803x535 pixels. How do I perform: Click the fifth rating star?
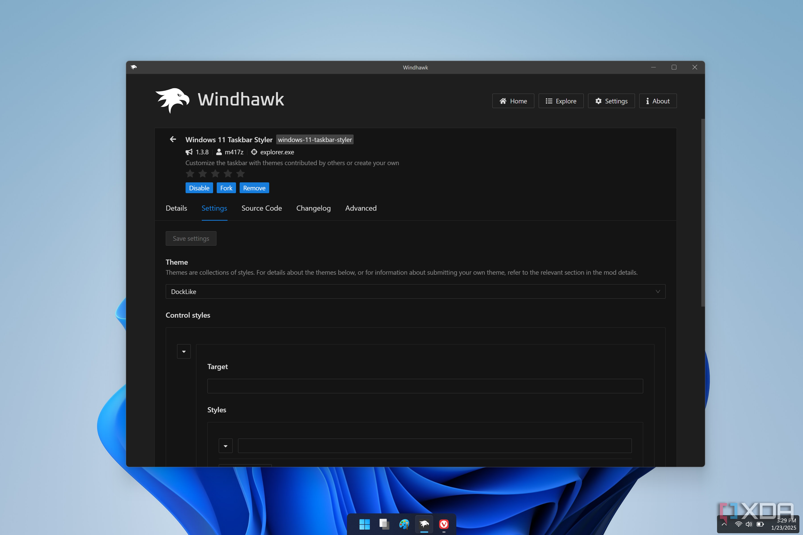click(x=240, y=174)
